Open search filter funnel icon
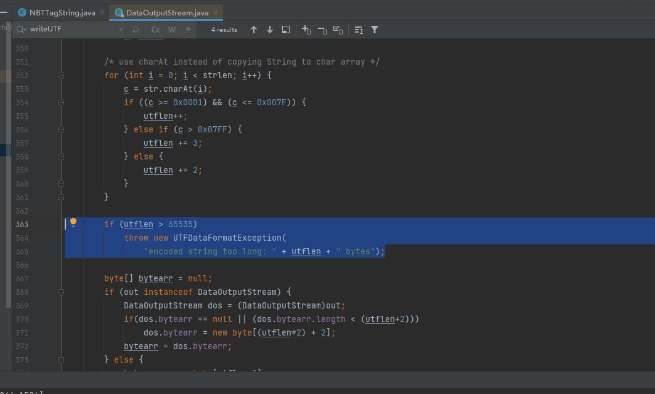 click(x=375, y=30)
